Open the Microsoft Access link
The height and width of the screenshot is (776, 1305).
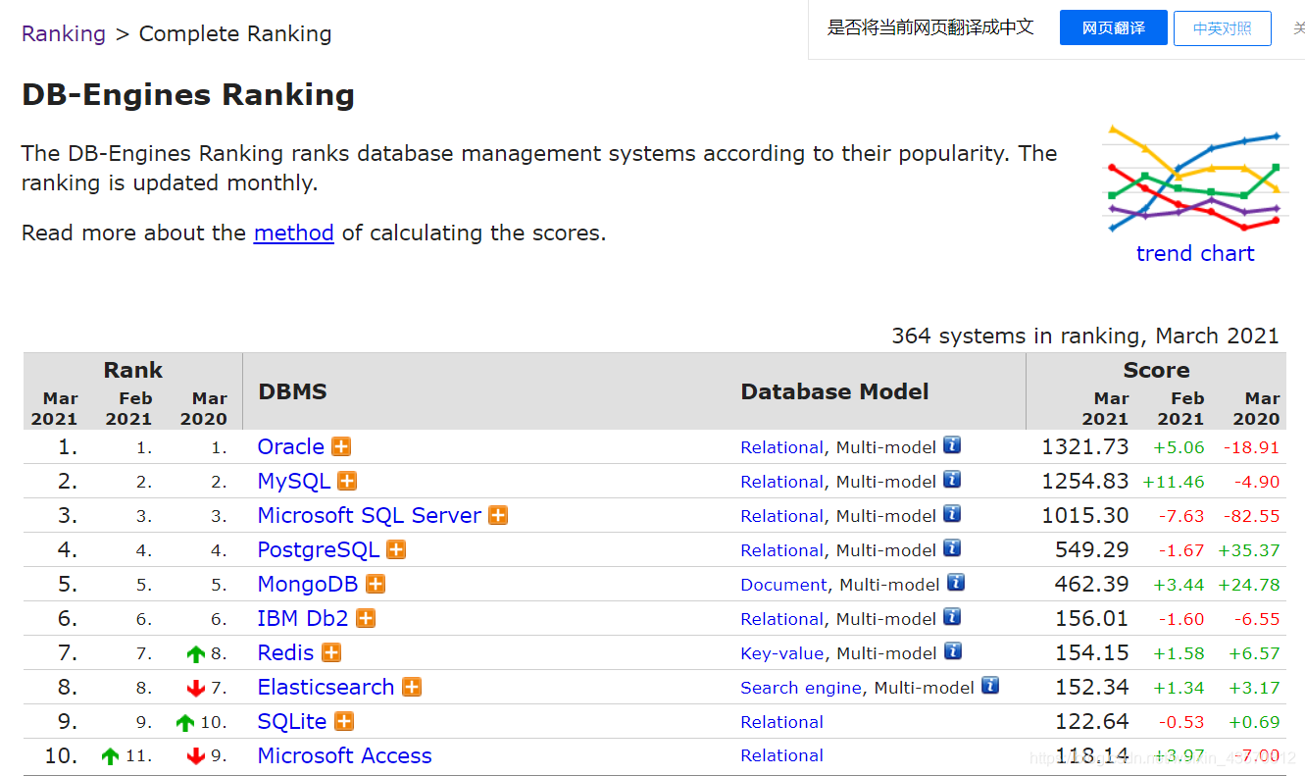(x=345, y=755)
